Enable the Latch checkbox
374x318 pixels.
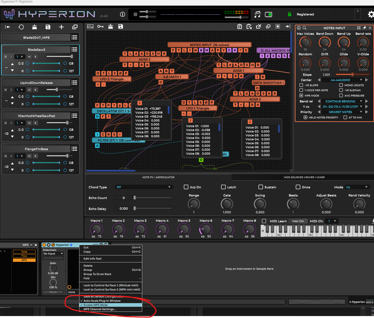click(223, 187)
